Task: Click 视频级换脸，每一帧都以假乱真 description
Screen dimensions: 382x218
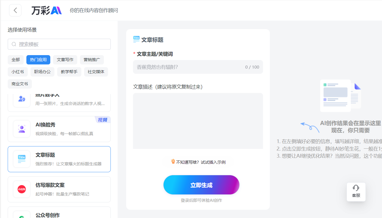Action: 64,134
